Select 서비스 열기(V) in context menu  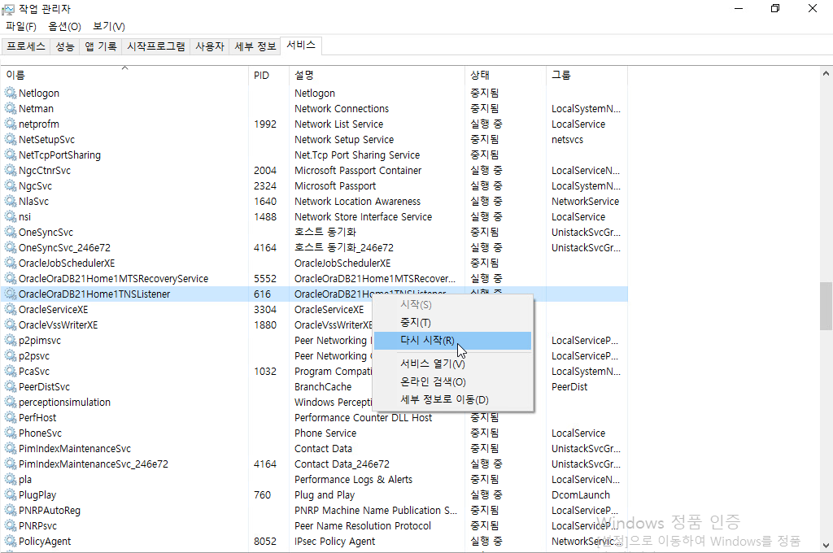(452, 364)
